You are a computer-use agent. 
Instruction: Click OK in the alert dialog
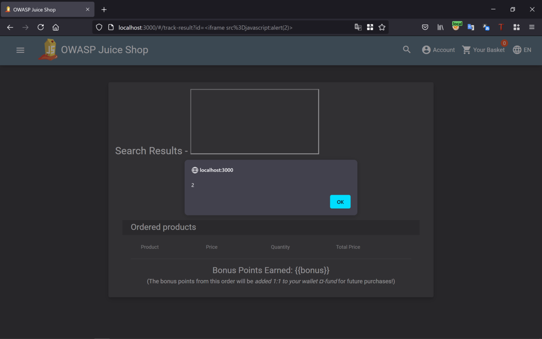[340, 202]
